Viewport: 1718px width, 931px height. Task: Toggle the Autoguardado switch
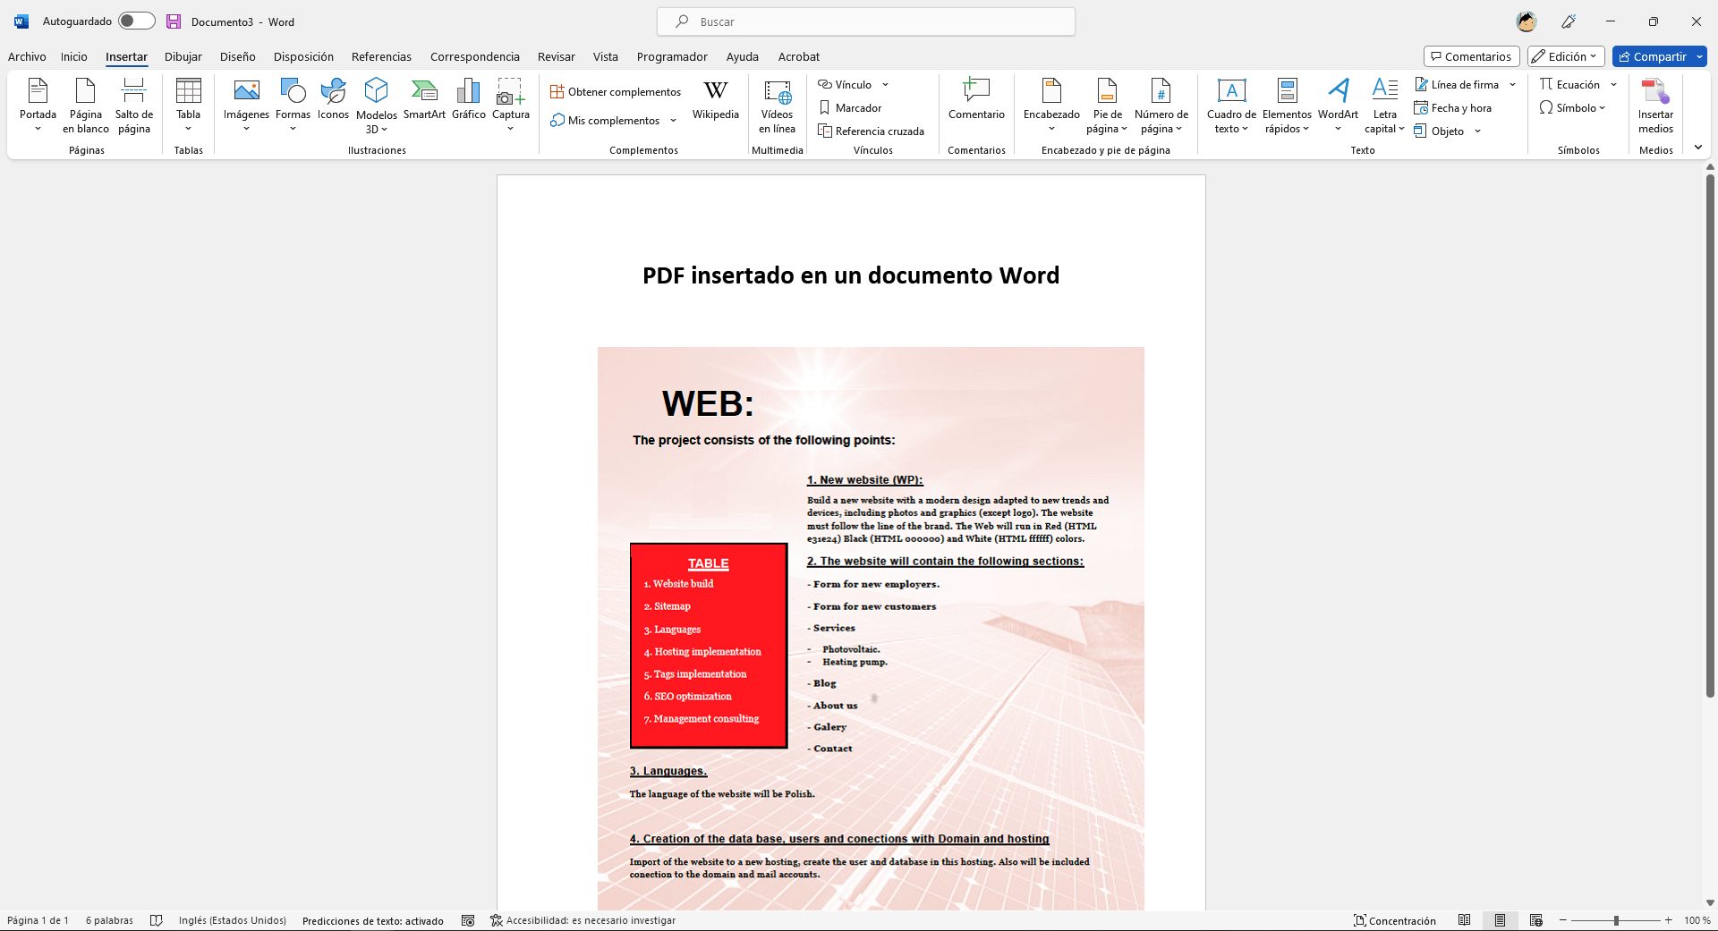click(136, 21)
